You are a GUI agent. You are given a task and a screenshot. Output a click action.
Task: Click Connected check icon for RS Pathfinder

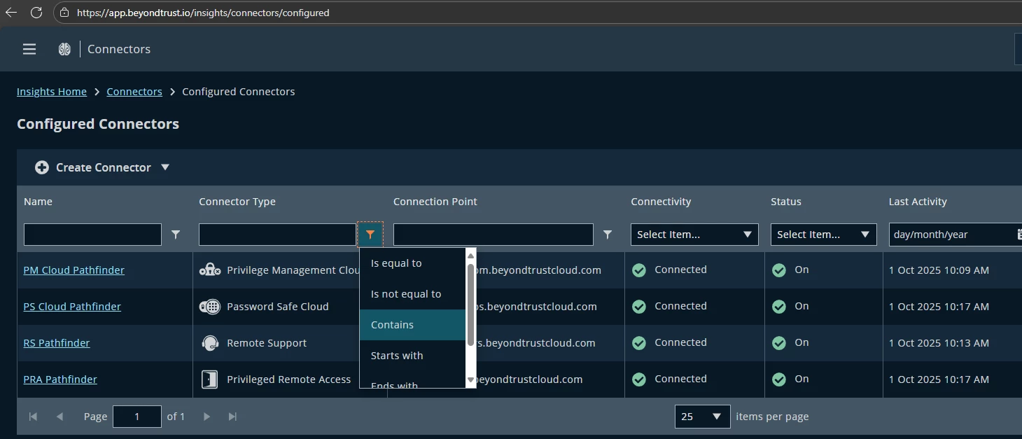(639, 343)
